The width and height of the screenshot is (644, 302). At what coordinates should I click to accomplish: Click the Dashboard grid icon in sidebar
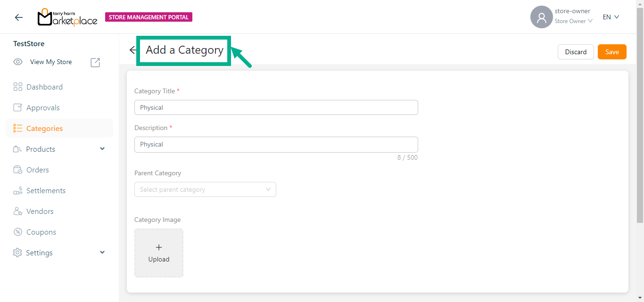click(x=18, y=87)
